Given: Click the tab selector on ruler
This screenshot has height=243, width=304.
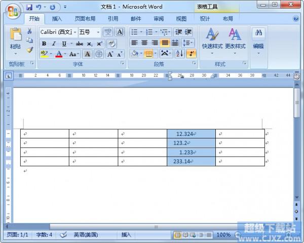Looking at the screenshot, I should coord(9,76).
